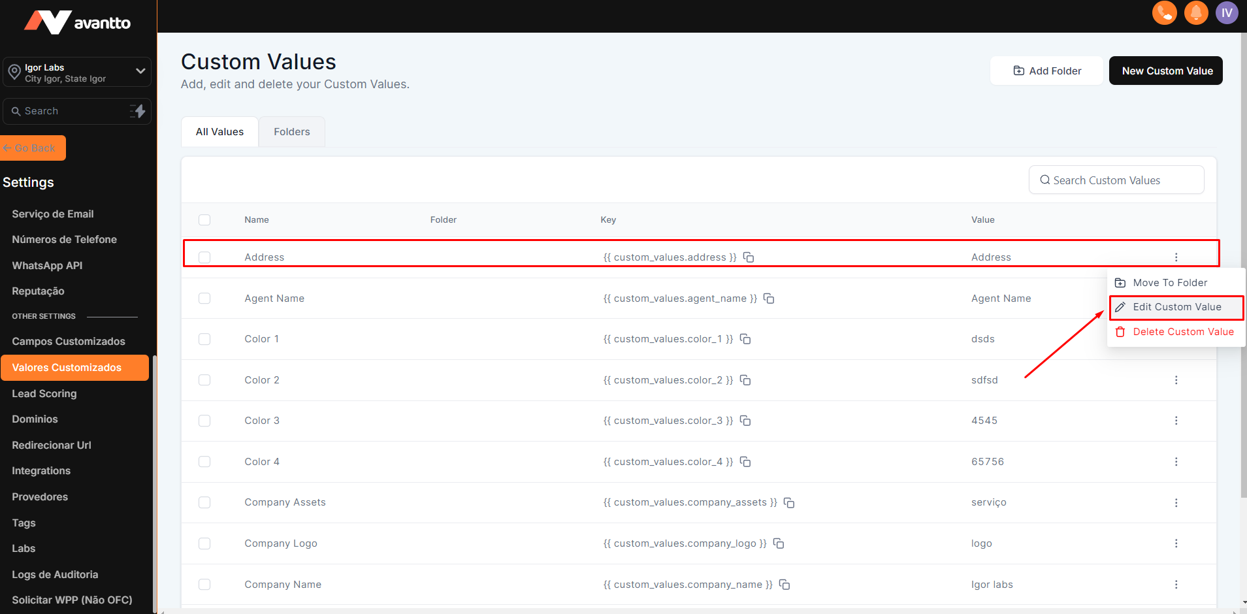Copy the Color 3 key

click(x=745, y=421)
